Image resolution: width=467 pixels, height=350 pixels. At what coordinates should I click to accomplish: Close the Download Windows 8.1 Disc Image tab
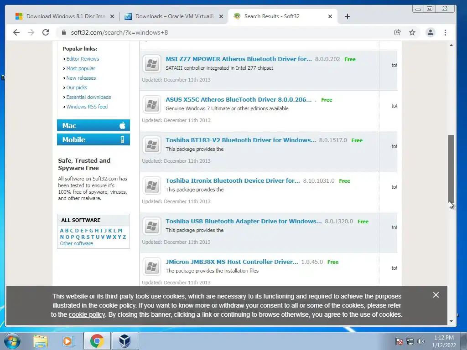[112, 16]
